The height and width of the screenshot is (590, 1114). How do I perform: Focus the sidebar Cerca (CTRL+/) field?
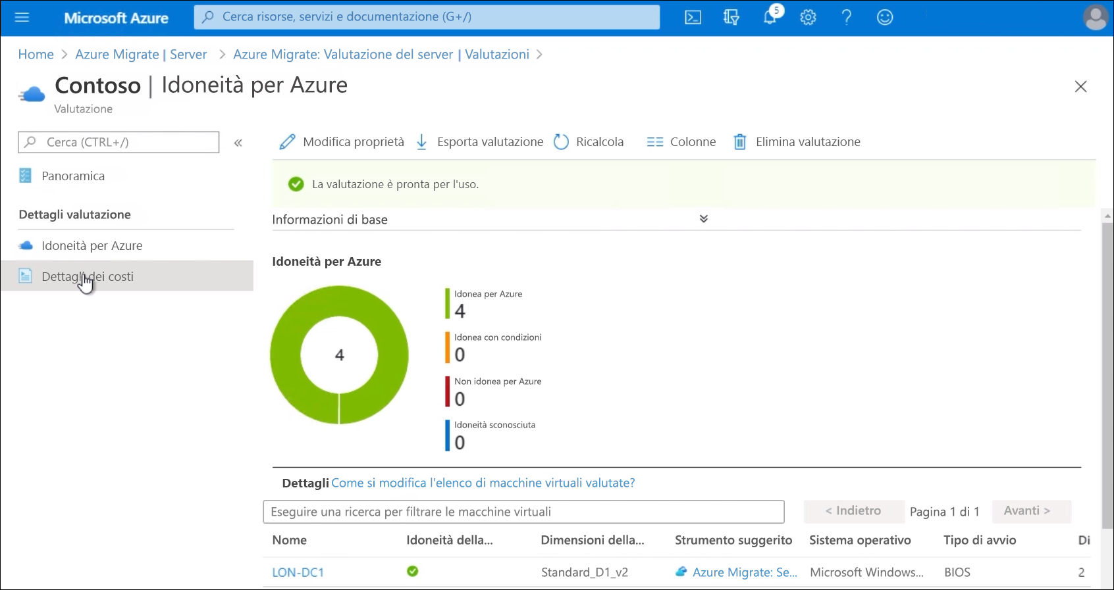click(x=119, y=142)
